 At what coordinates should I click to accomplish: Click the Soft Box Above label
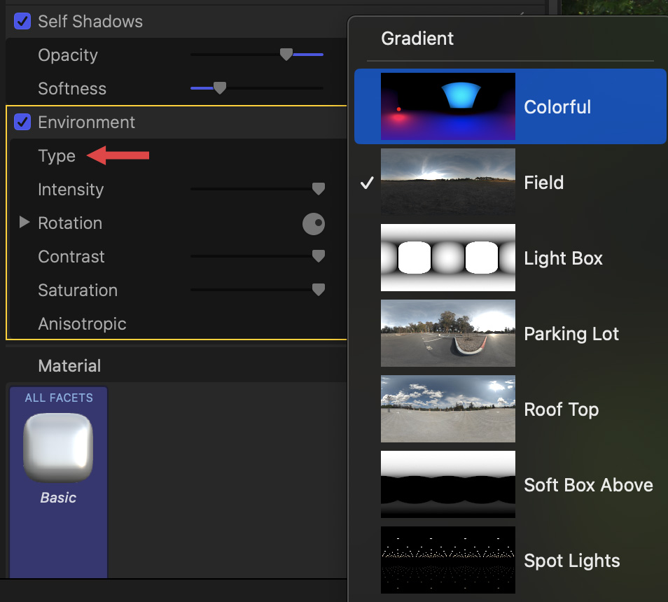pos(588,485)
